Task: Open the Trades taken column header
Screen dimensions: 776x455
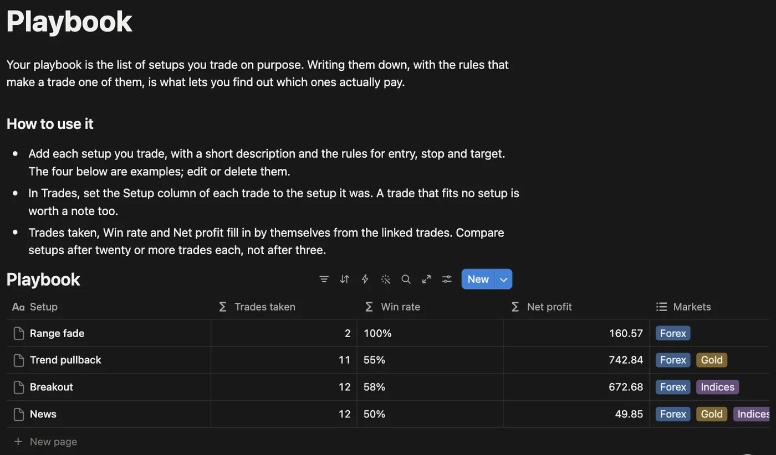Action: coord(284,307)
